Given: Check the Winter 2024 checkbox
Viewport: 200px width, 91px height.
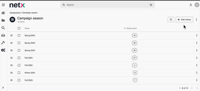Looking at the screenshot, I should [x=19, y=73].
